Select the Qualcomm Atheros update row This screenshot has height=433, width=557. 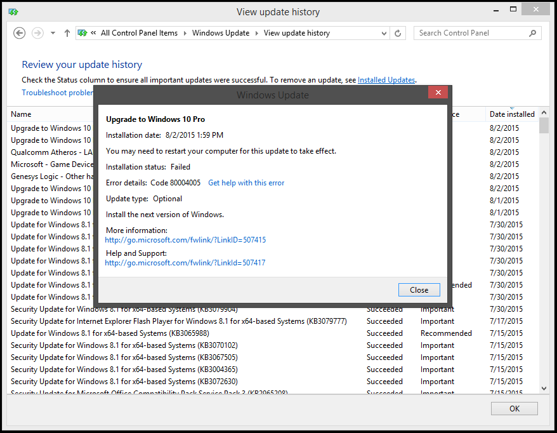pos(52,152)
